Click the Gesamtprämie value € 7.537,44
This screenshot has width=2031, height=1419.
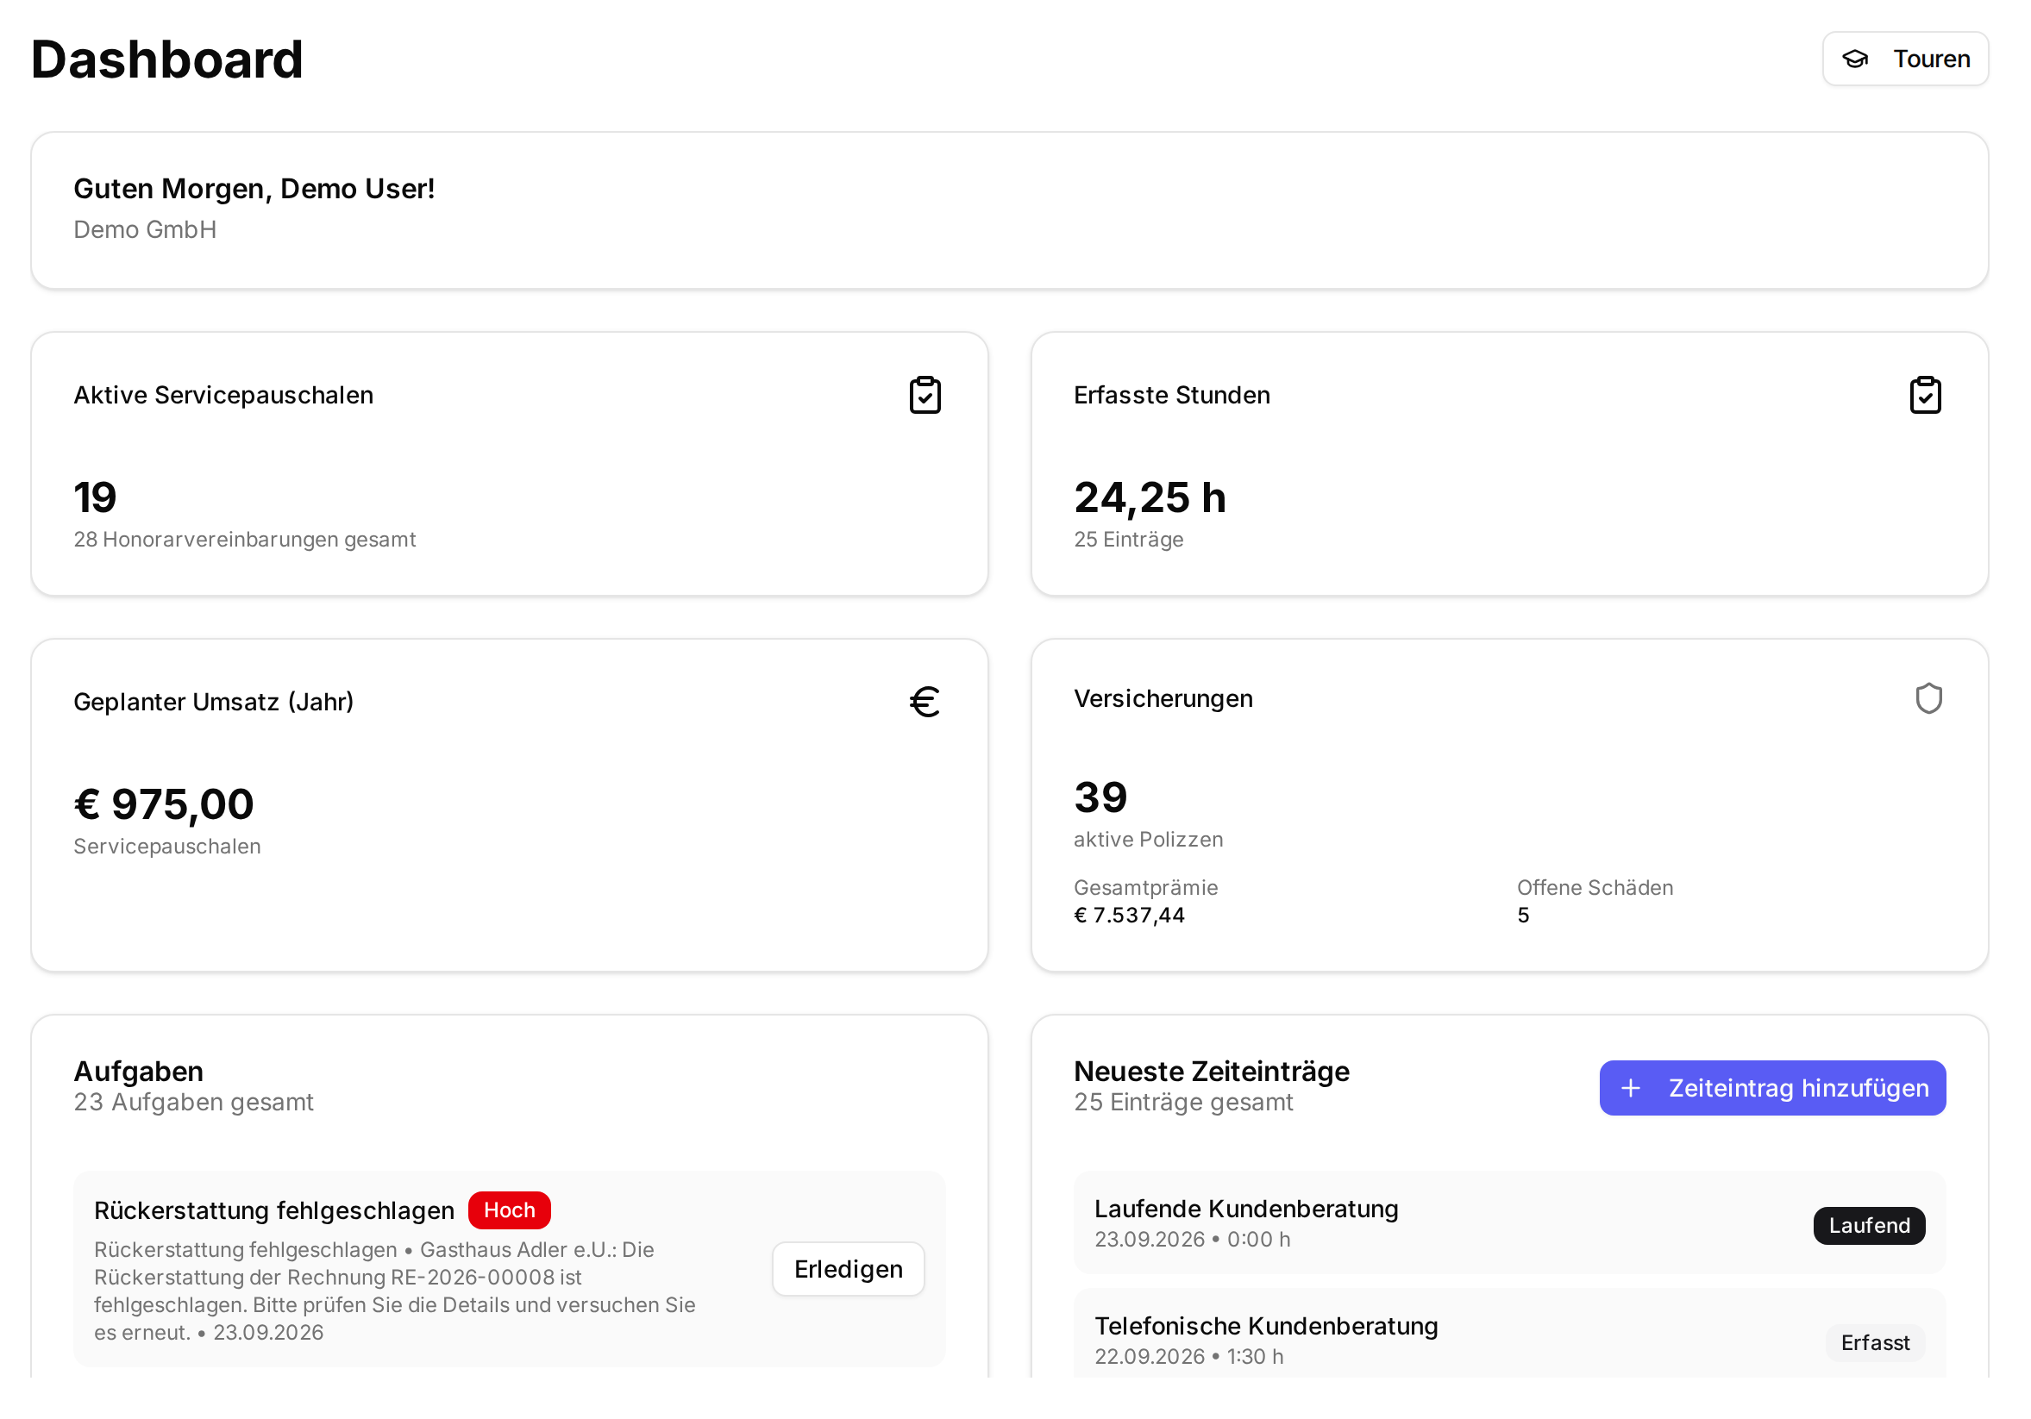click(1129, 915)
